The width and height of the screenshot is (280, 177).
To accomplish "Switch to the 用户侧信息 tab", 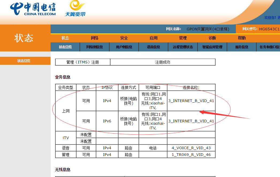I will (124, 47).
